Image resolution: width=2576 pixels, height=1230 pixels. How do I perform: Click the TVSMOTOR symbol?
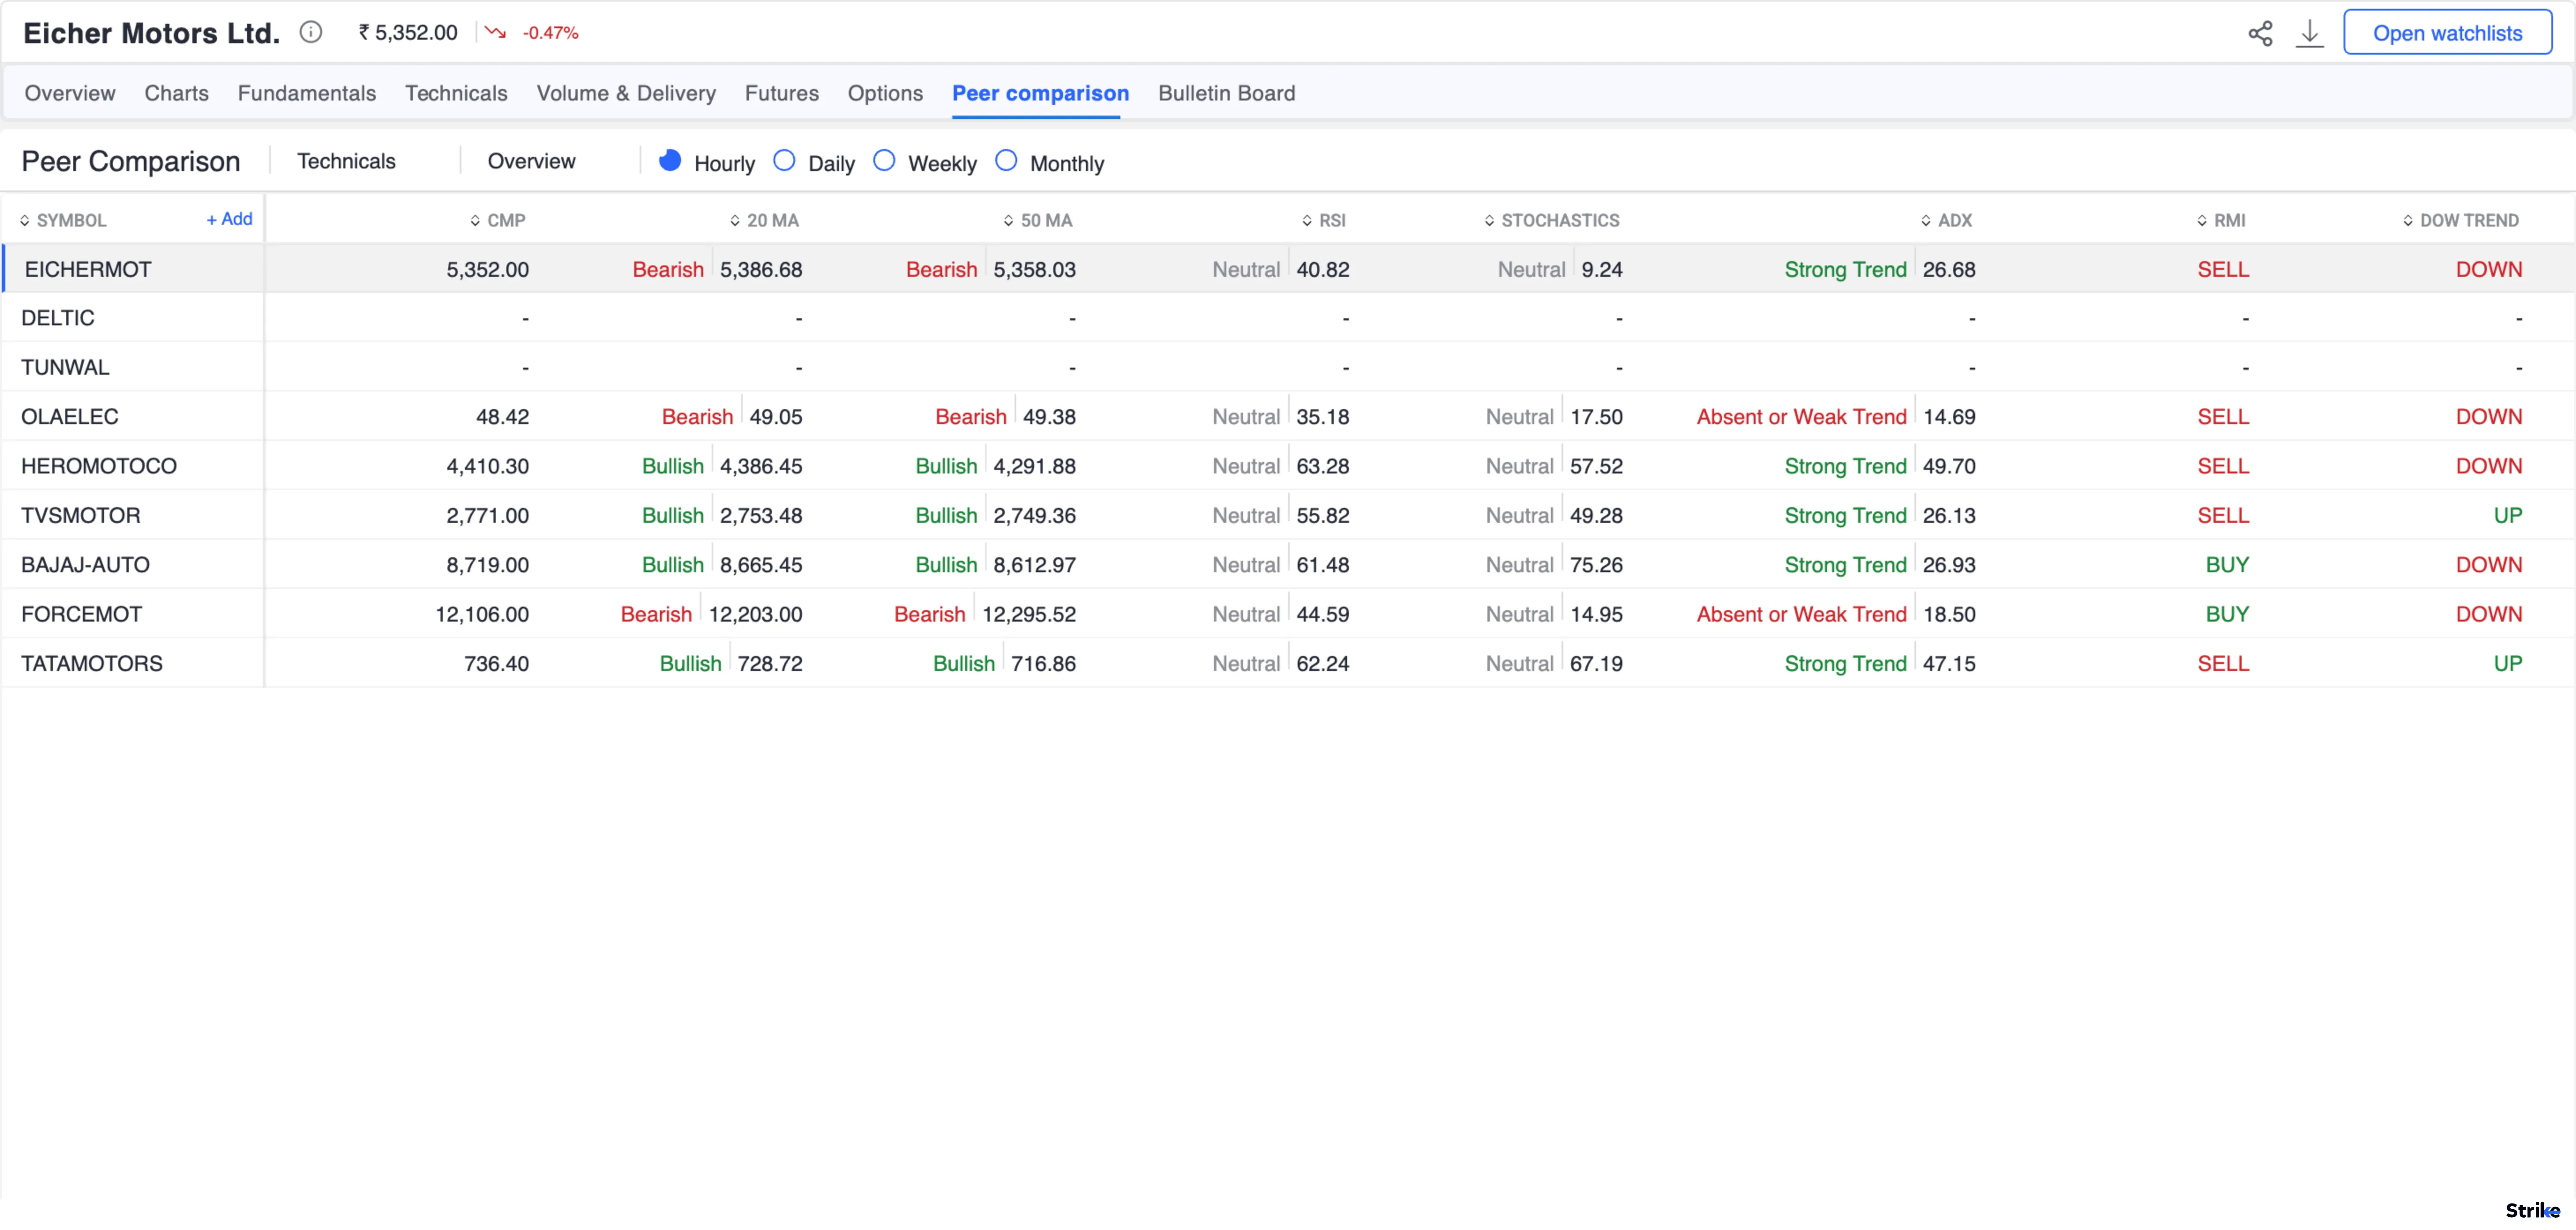81,514
